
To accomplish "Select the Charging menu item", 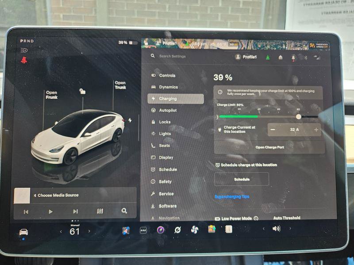I will [x=175, y=98].
